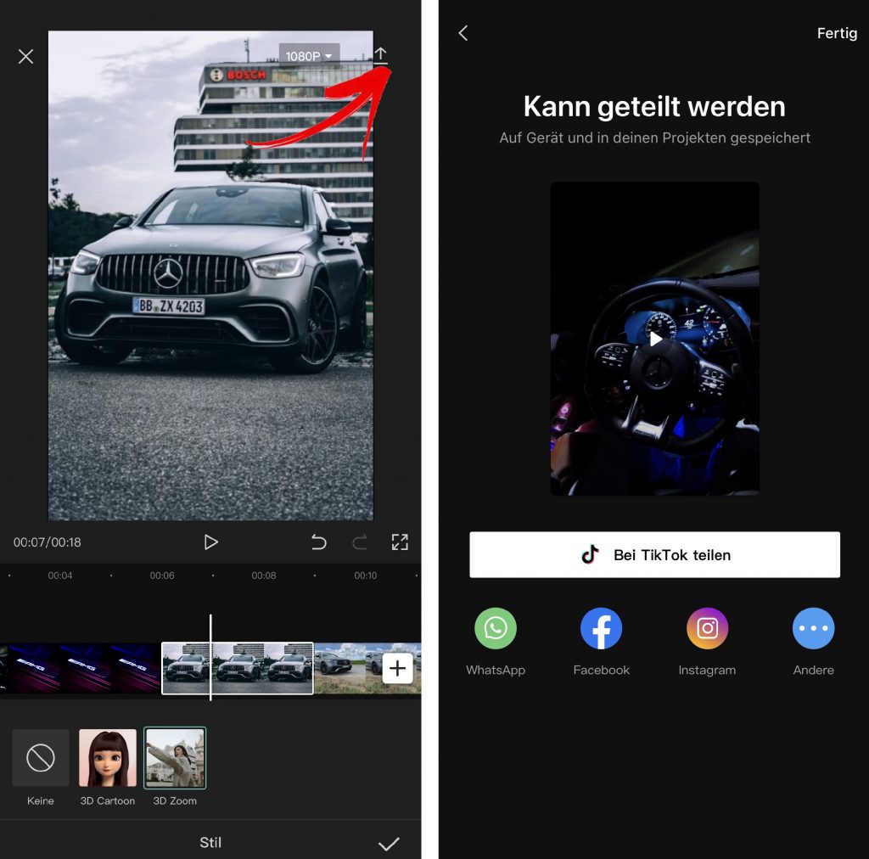Share the video via WhatsApp

pyautogui.click(x=496, y=629)
